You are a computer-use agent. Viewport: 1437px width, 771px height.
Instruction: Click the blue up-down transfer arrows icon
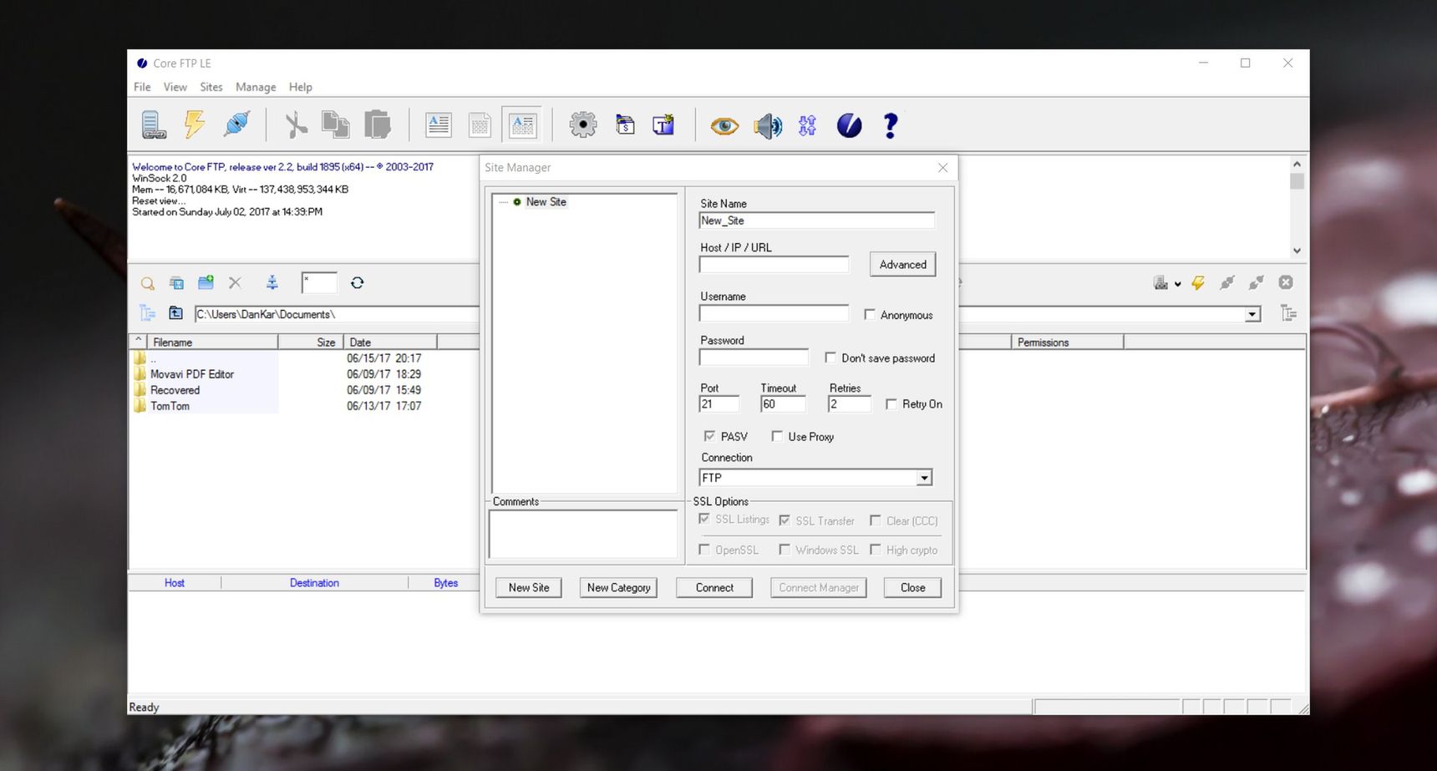coord(807,126)
